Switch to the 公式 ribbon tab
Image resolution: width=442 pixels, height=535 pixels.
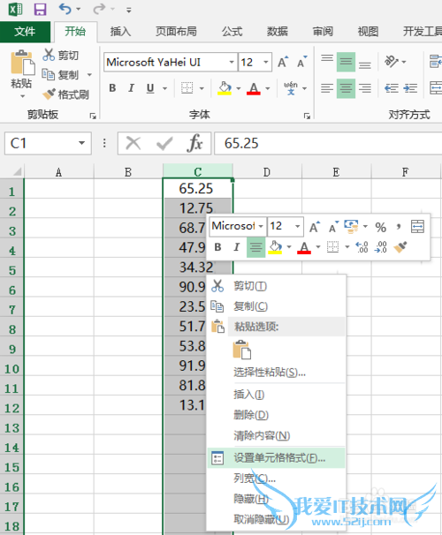click(232, 32)
